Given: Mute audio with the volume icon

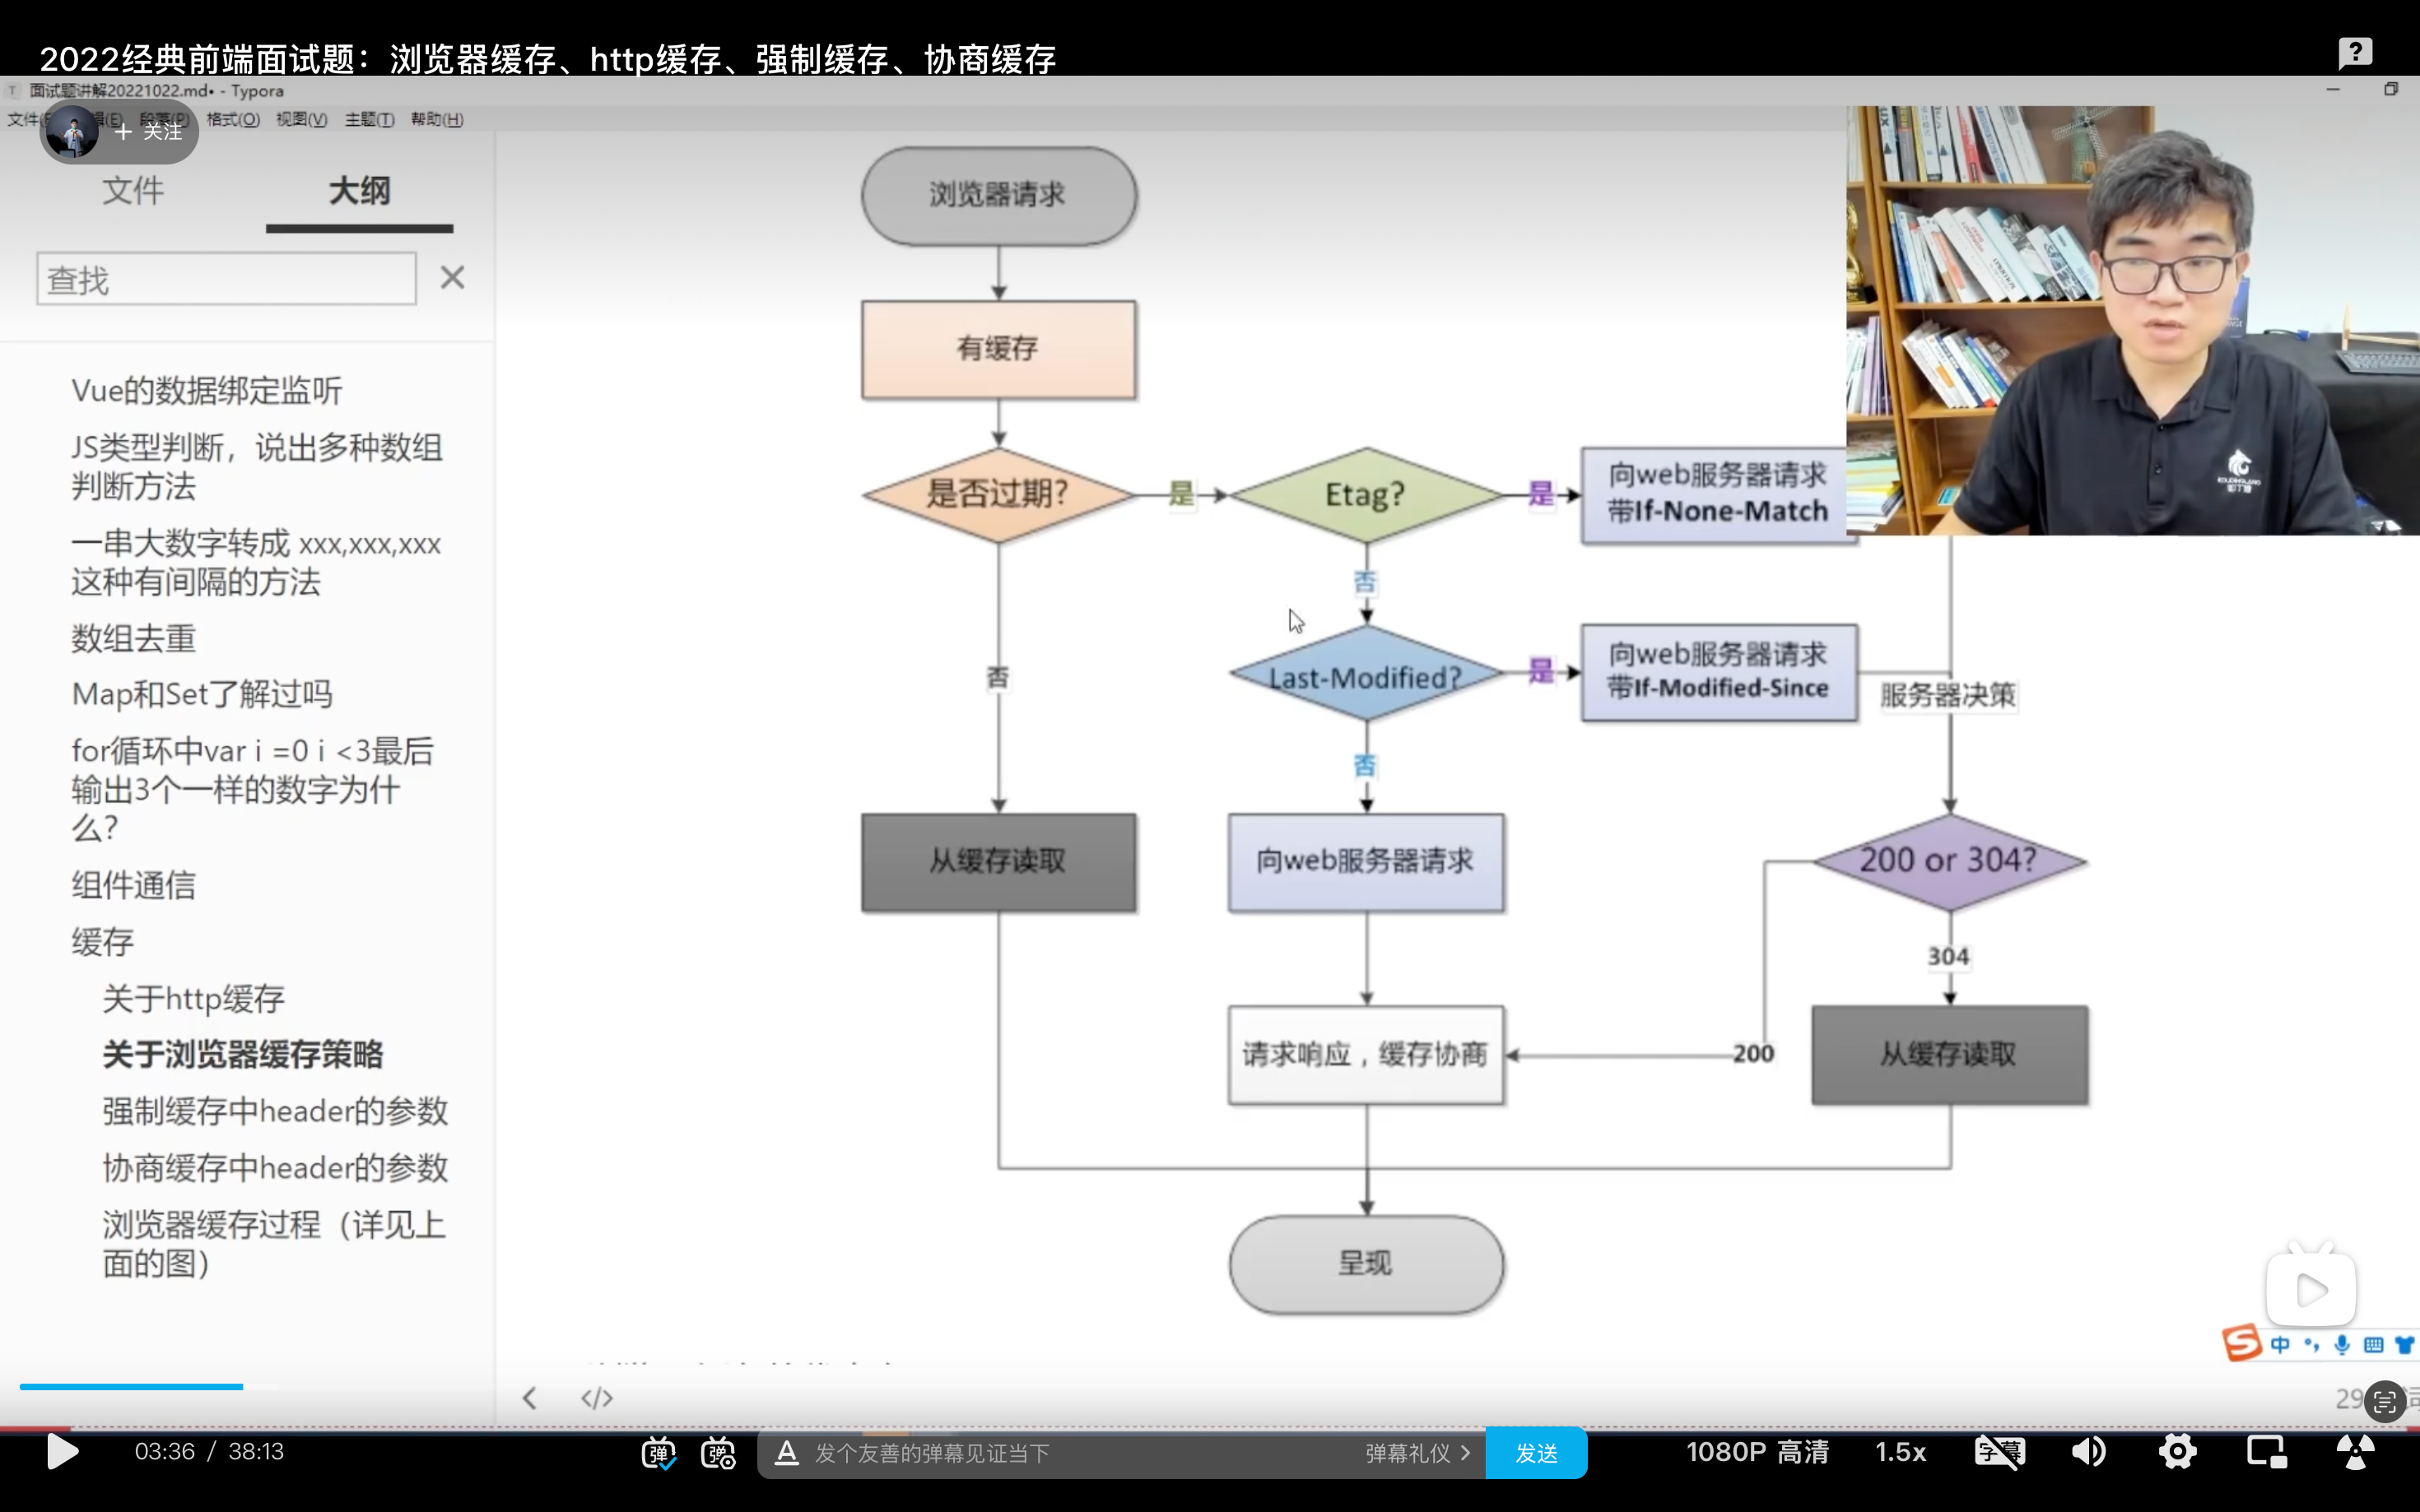Looking at the screenshot, I should tap(2087, 1451).
